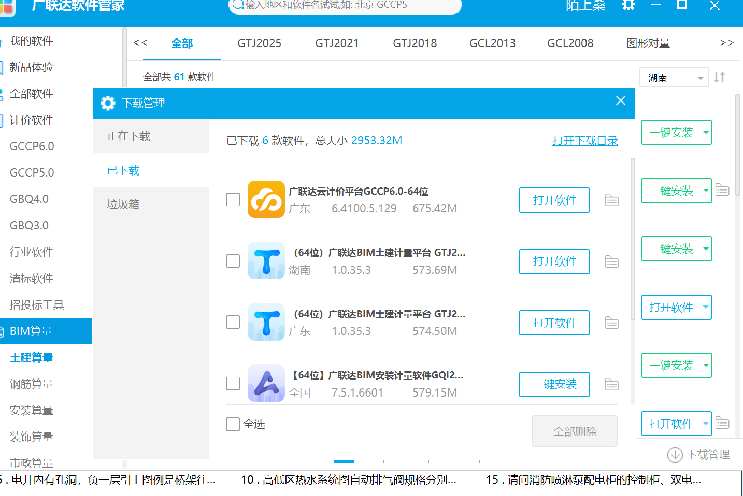Select 全部软件 in sidebar
This screenshot has width=743, height=496.
coord(31,94)
